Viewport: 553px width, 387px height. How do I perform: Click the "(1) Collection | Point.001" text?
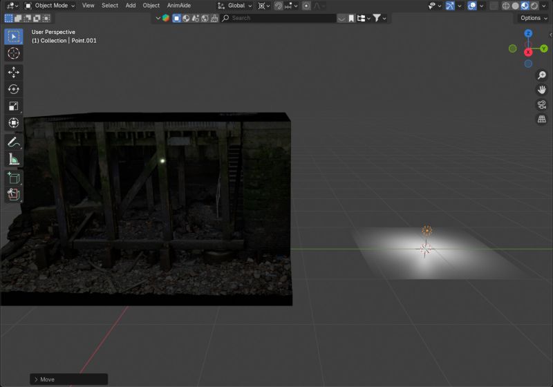(64, 41)
